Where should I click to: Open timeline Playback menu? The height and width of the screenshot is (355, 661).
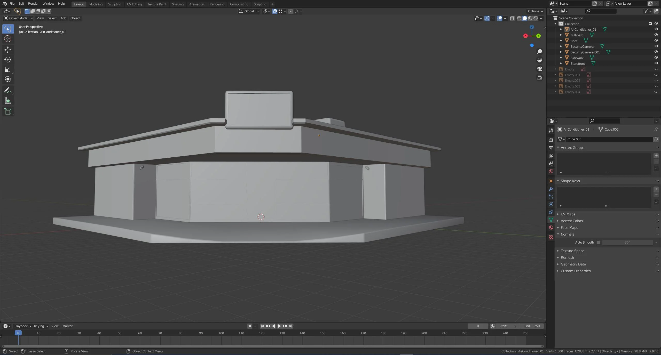(x=22, y=326)
